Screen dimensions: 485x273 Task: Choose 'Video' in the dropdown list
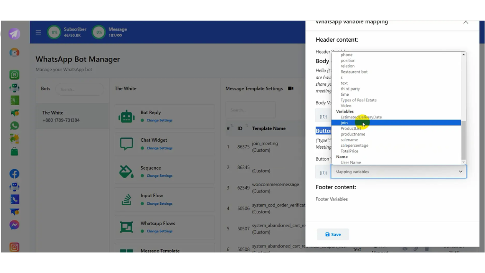pyautogui.click(x=346, y=106)
